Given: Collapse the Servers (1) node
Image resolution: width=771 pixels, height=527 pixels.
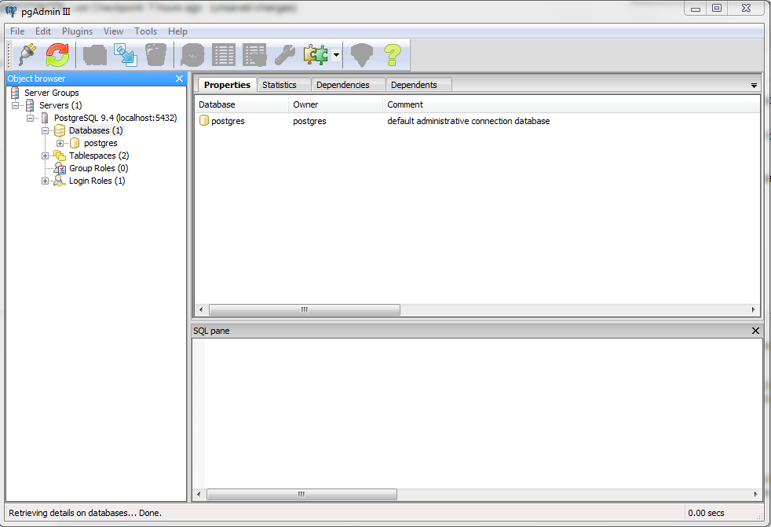Looking at the screenshot, I should [x=15, y=105].
